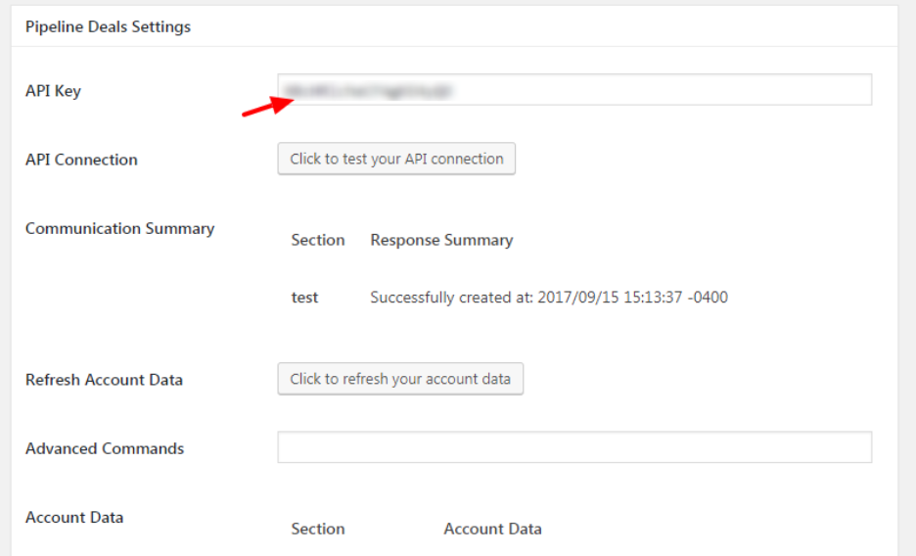Click to test your API connection
Screen dimensions: 916x556
tap(396, 160)
